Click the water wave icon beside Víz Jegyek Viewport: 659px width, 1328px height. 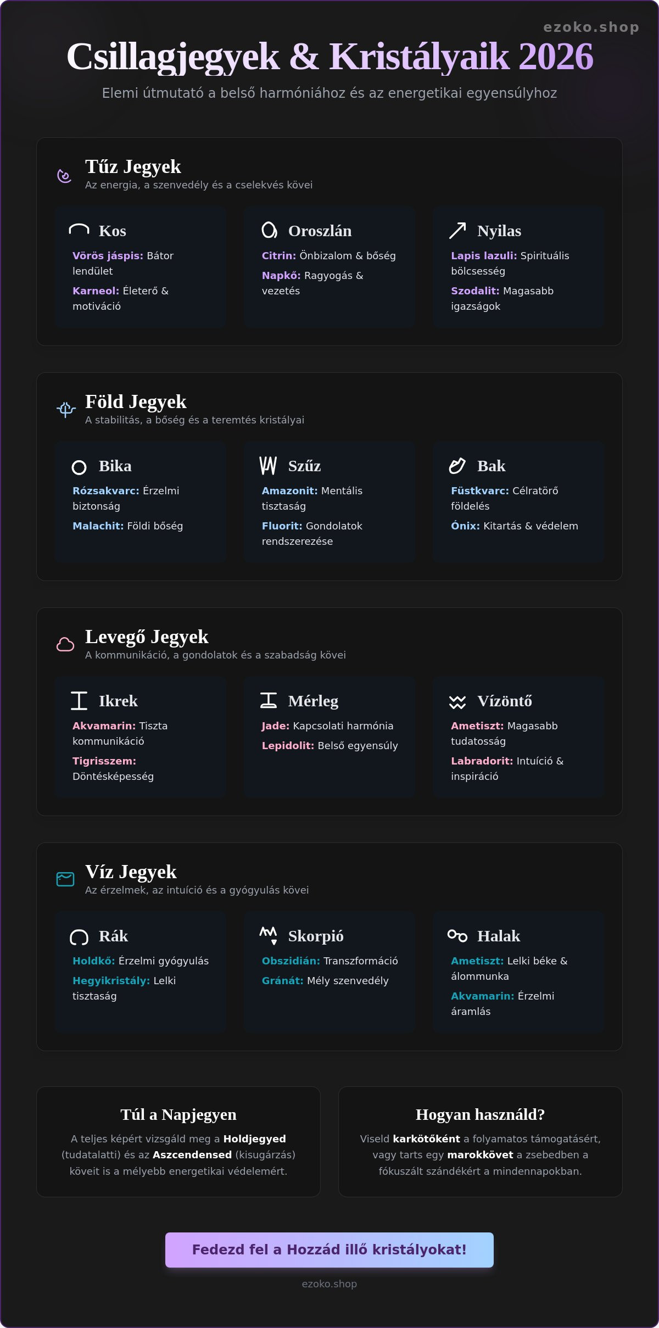65,879
